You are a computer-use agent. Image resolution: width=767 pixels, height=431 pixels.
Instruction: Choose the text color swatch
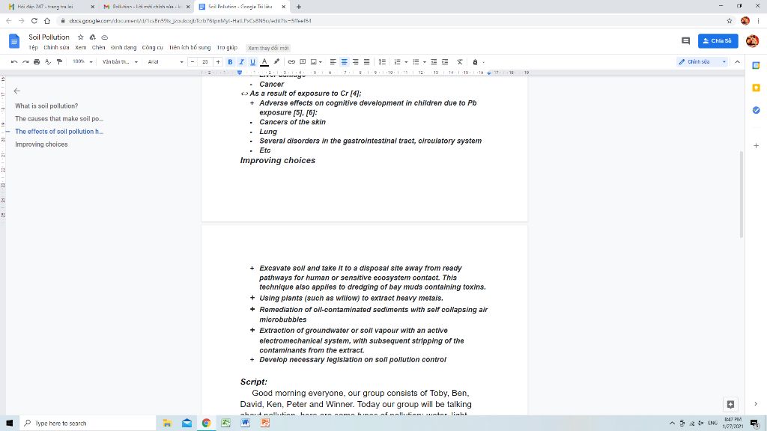point(264,62)
